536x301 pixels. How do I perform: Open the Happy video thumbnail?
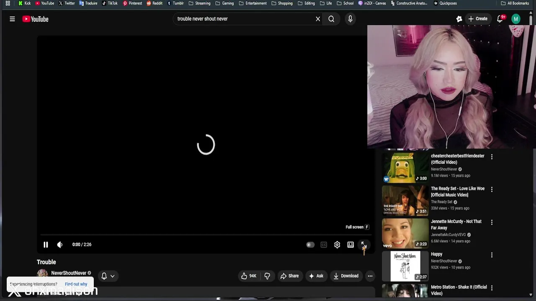tap(405, 266)
